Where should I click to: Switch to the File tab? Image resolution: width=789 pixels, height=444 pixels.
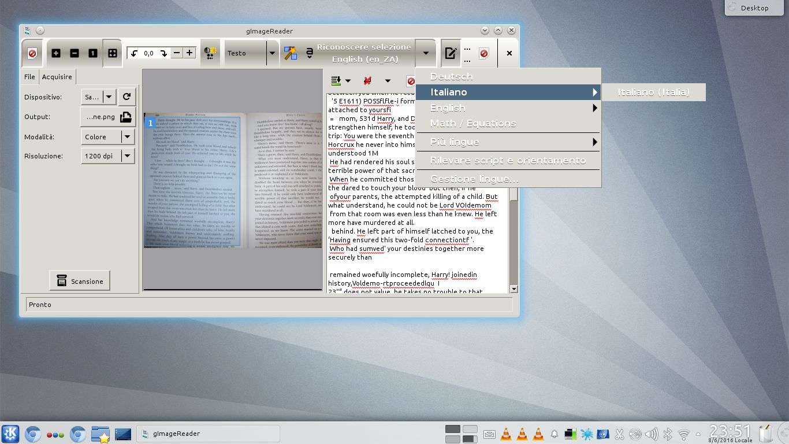[x=29, y=77]
